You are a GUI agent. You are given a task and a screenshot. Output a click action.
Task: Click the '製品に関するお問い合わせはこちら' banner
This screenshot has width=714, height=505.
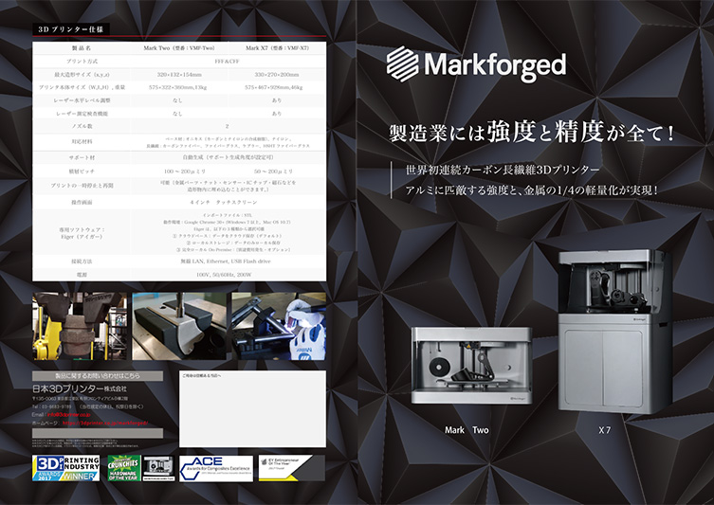(98, 376)
